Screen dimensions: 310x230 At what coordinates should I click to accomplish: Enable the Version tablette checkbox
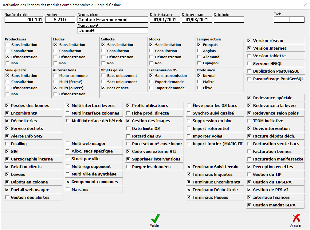(x=249, y=56)
